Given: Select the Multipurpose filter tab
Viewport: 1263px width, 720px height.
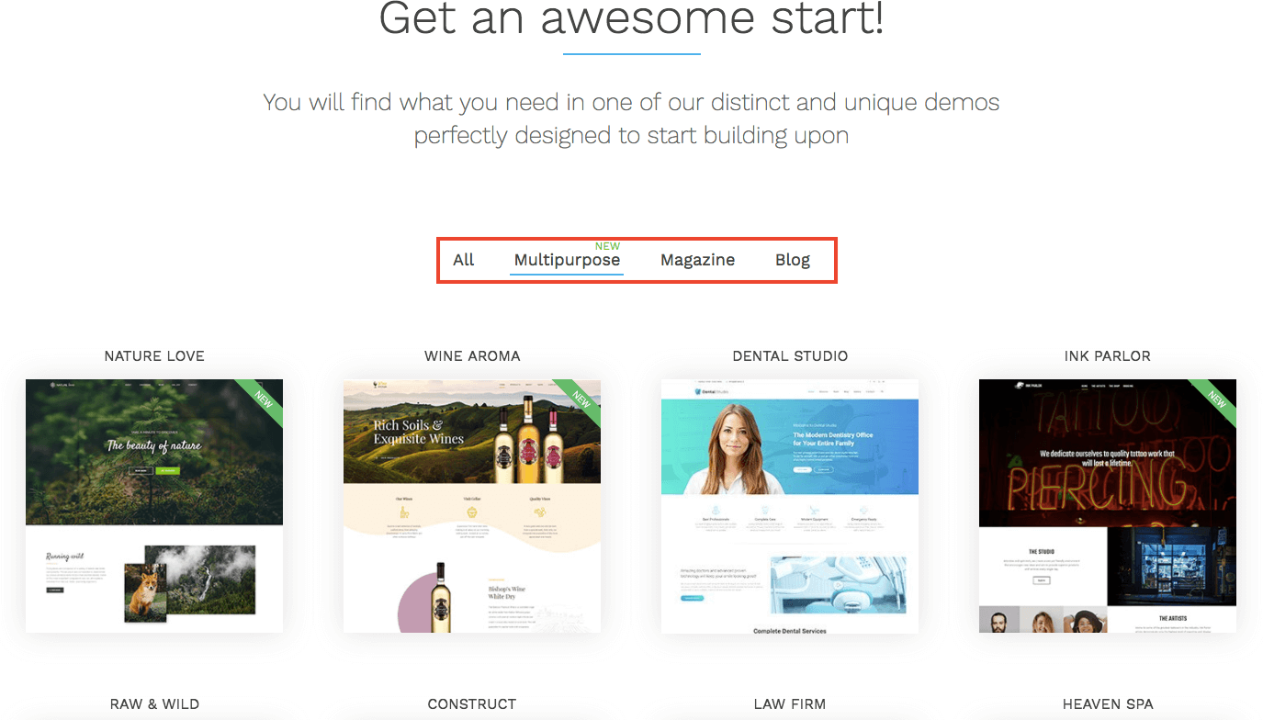Looking at the screenshot, I should click(567, 260).
